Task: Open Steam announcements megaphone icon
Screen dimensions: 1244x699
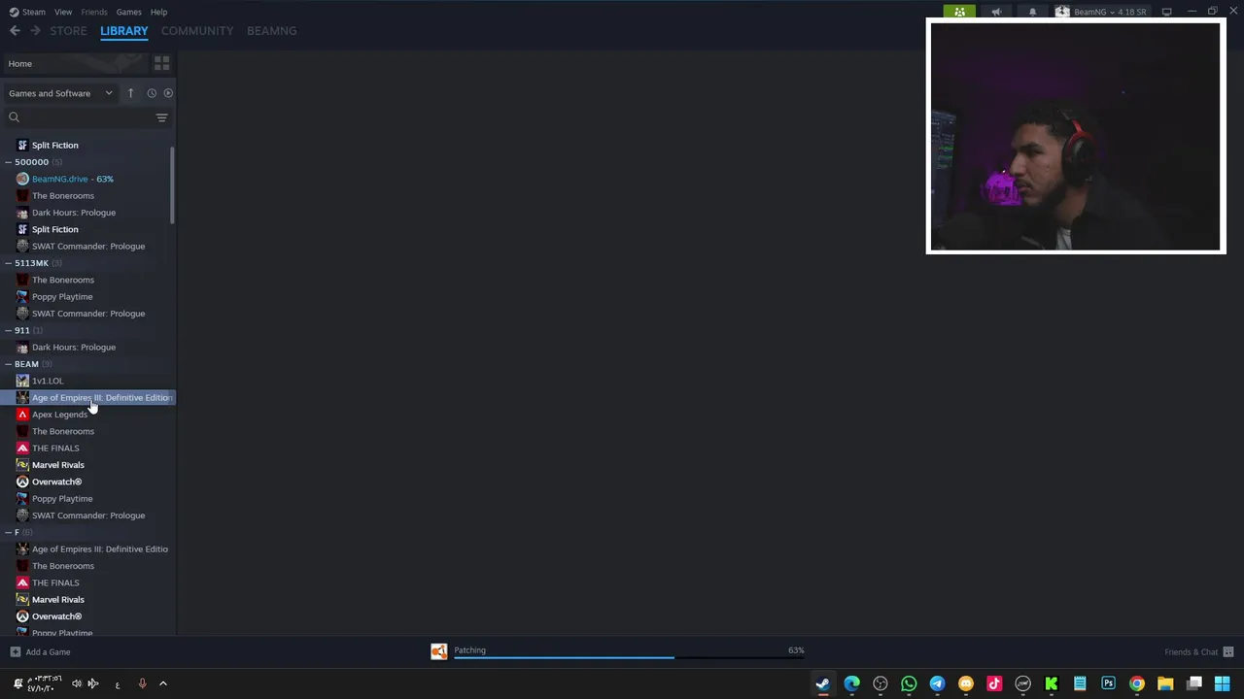Action: pyautogui.click(x=996, y=12)
